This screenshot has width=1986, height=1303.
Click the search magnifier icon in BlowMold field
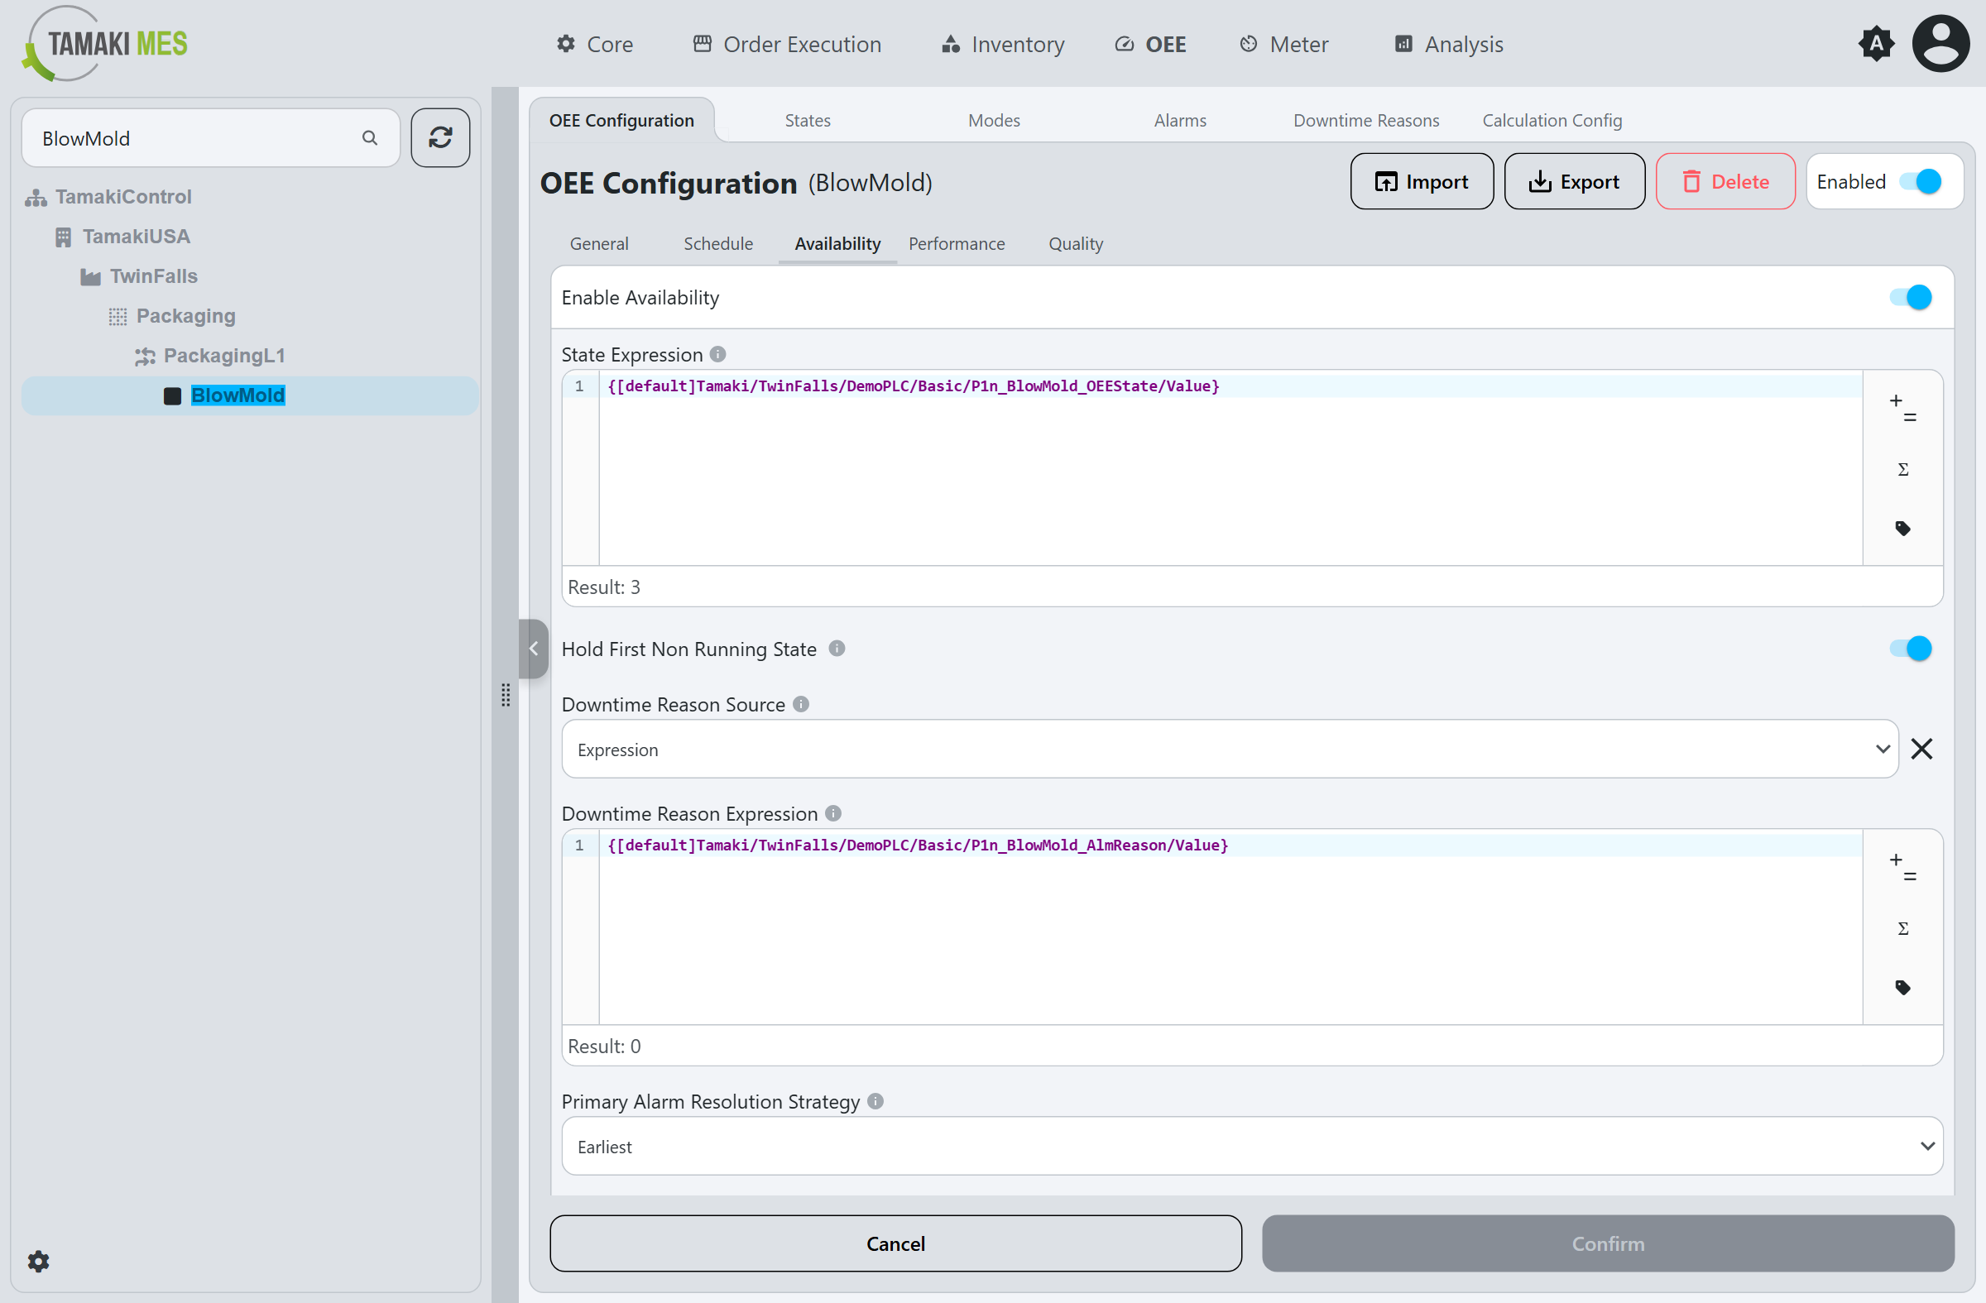(x=370, y=137)
